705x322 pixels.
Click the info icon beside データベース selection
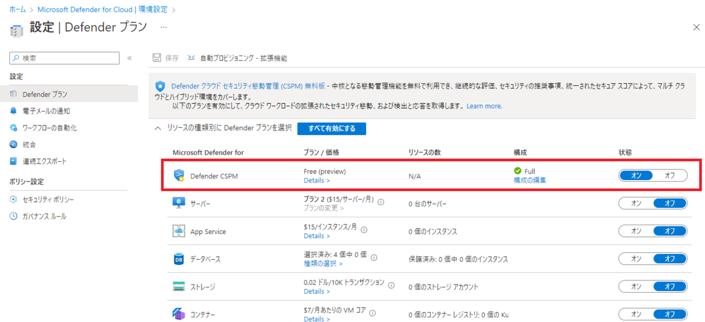tap(374, 257)
